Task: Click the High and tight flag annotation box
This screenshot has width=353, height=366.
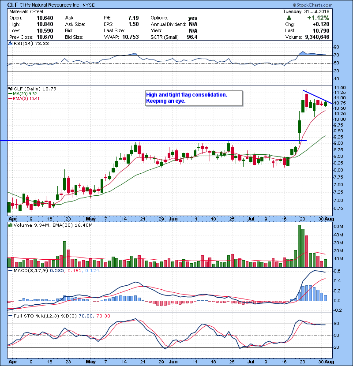Action: [x=194, y=98]
